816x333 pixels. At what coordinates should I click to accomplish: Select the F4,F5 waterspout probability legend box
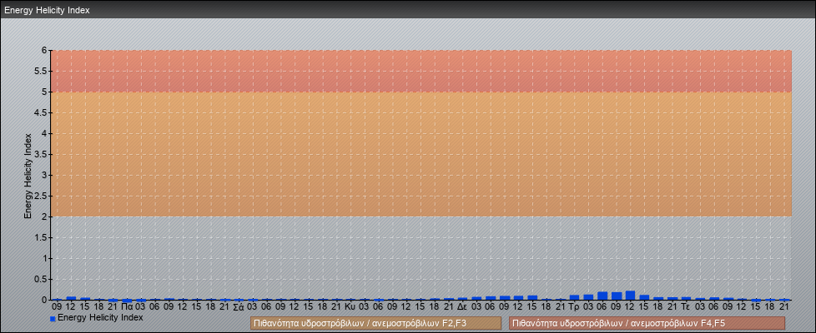pyautogui.click(x=647, y=323)
